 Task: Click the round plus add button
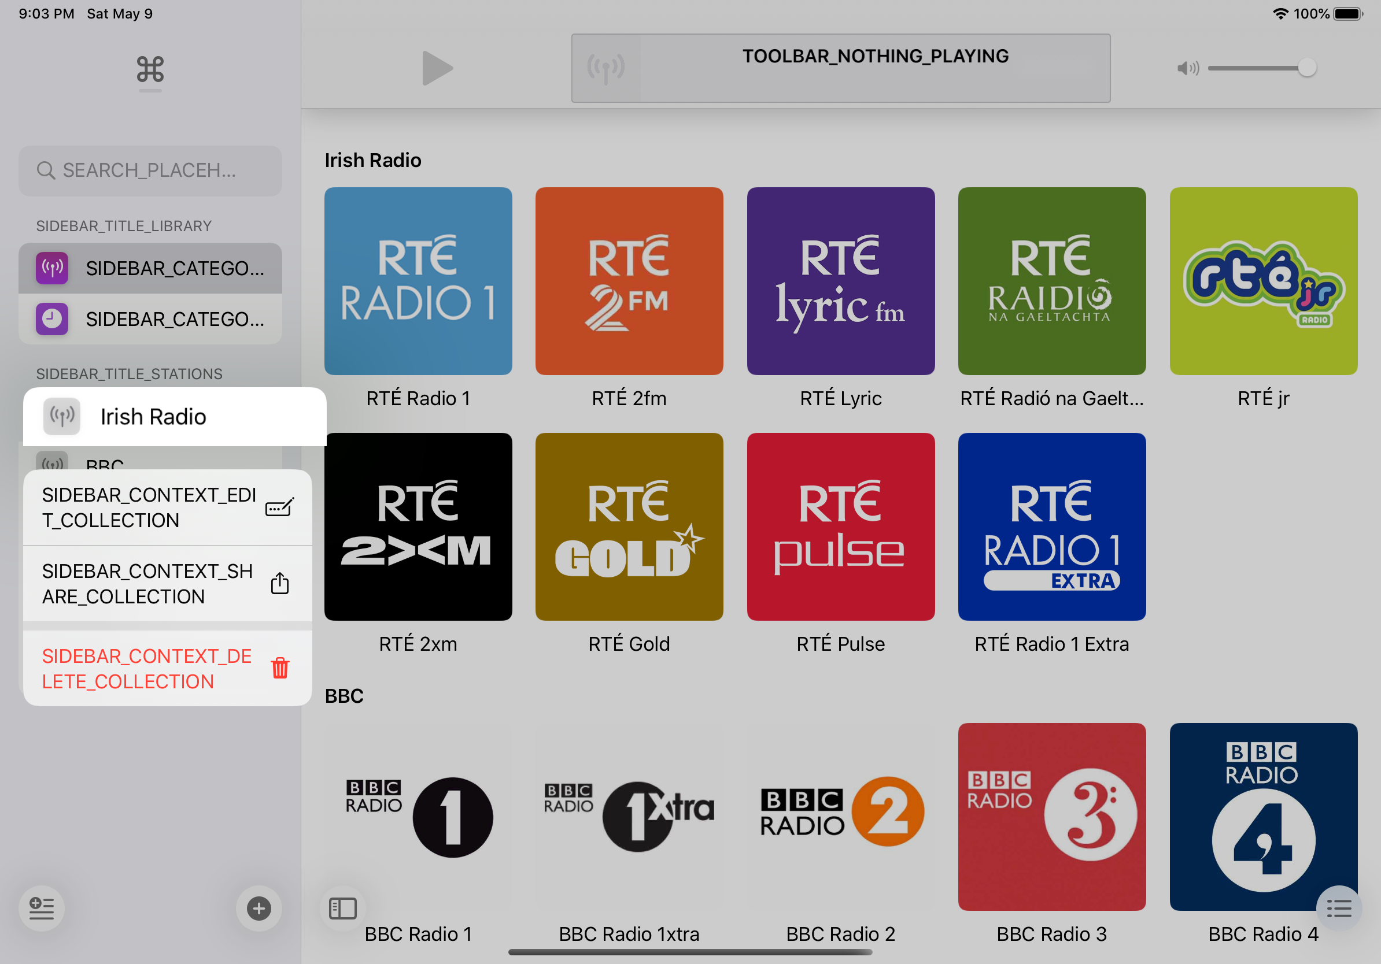tap(259, 908)
